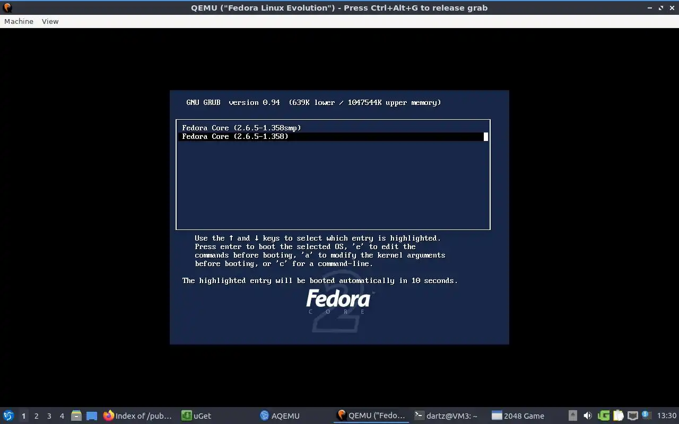Maximize the QEMU window

click(x=661, y=8)
